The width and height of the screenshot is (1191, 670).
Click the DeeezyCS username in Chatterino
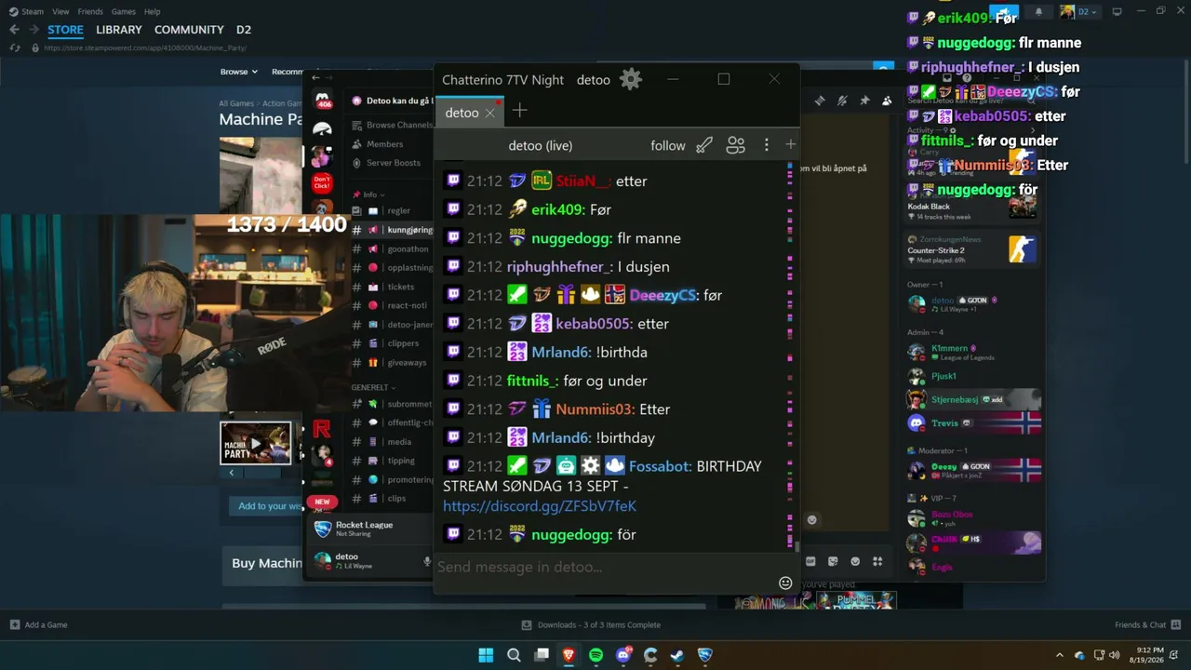coord(663,295)
